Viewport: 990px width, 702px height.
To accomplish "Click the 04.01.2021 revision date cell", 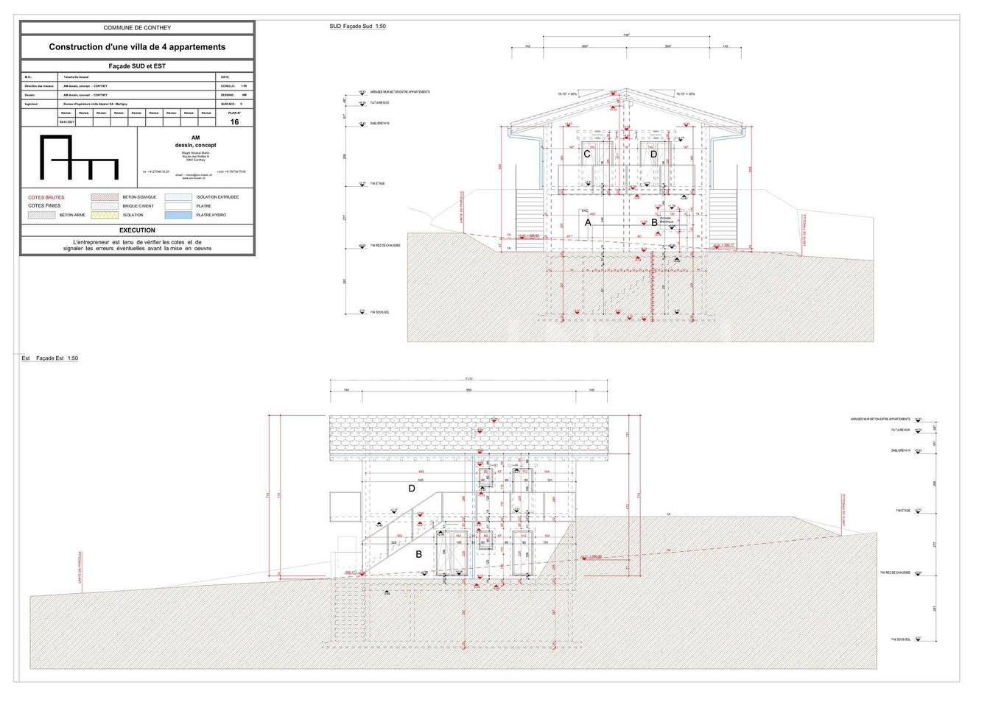I will pyautogui.click(x=67, y=122).
